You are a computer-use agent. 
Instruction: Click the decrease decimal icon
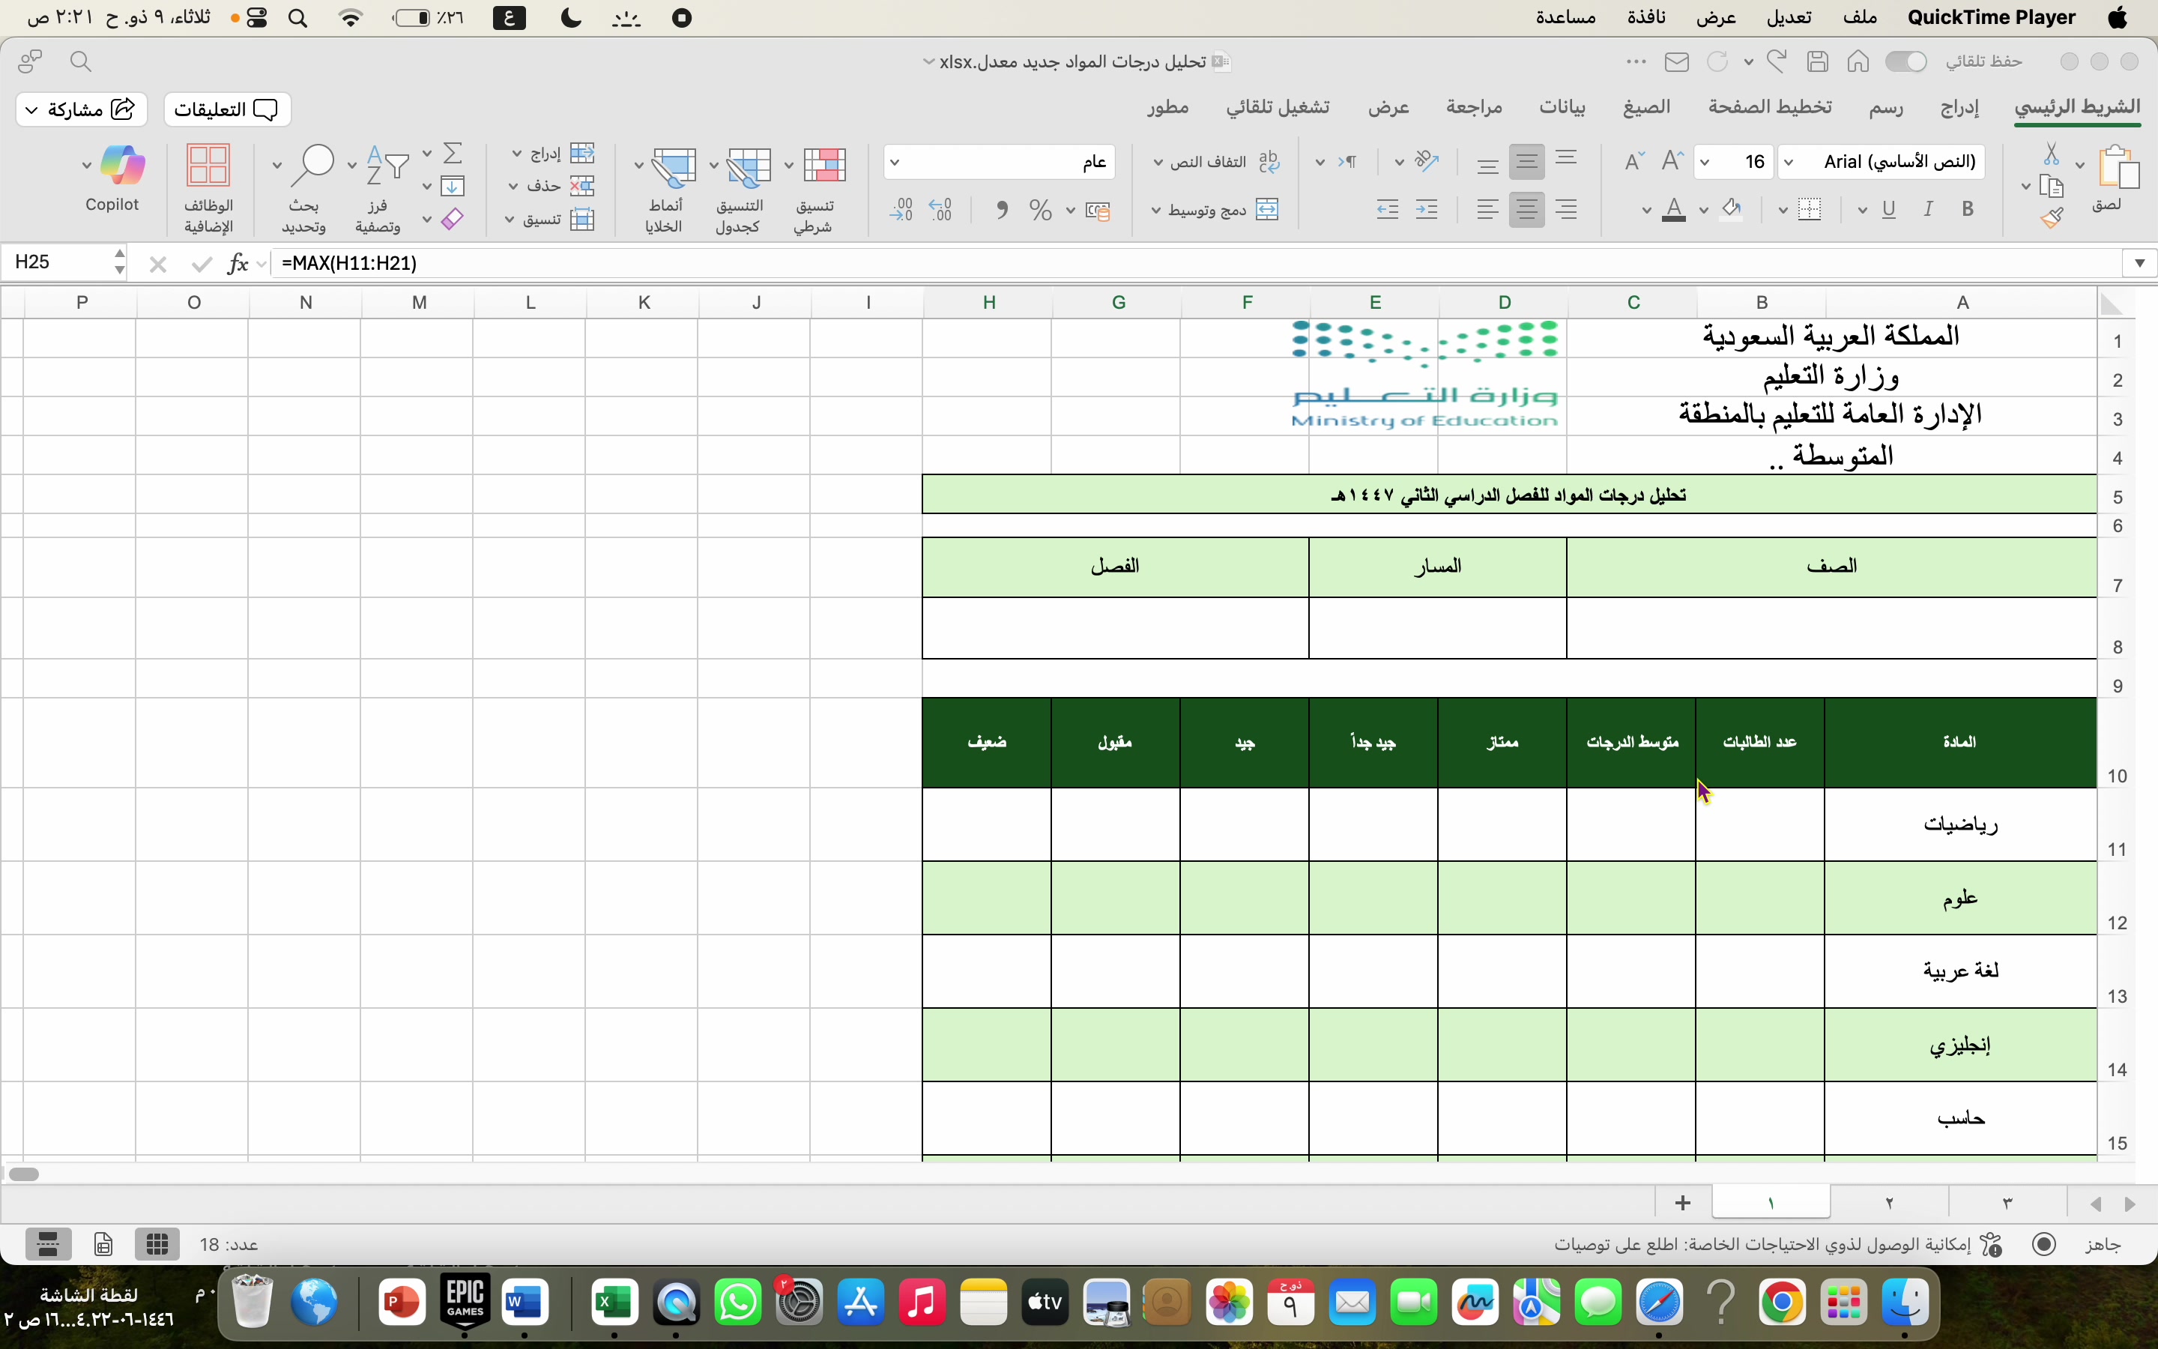coord(901,210)
